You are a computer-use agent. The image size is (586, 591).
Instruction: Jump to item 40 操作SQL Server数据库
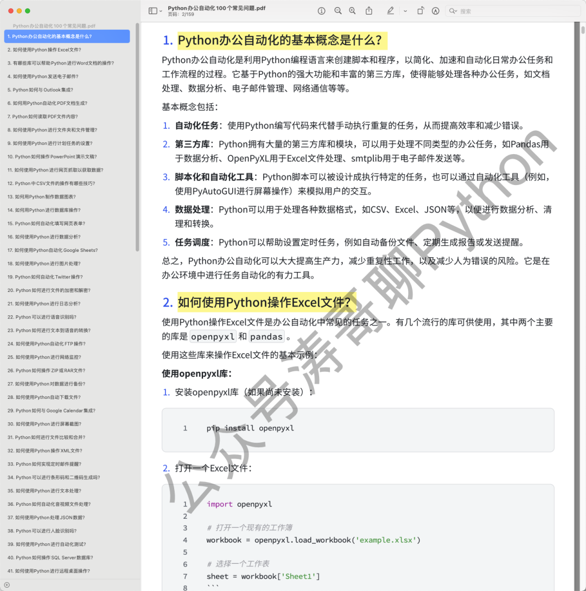[67, 558]
